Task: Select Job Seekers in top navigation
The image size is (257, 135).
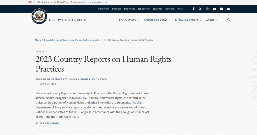Action: pyautogui.click(x=144, y=9)
